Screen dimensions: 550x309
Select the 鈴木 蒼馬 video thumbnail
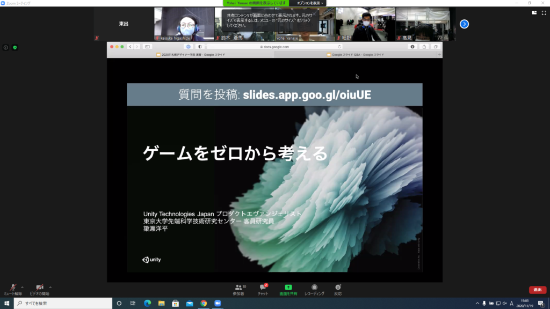point(244,24)
